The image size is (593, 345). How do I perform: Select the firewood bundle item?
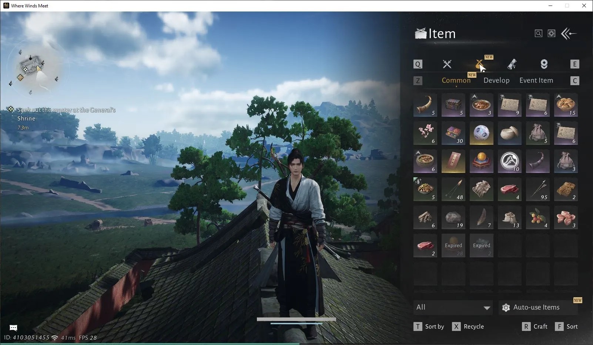(x=425, y=217)
